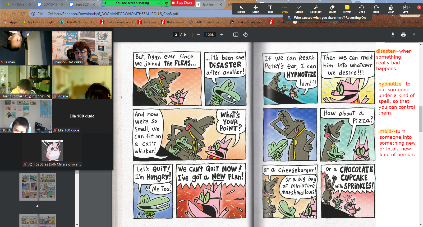
Task: Open My Drive - Google bookmark
Action: (x=39, y=22)
